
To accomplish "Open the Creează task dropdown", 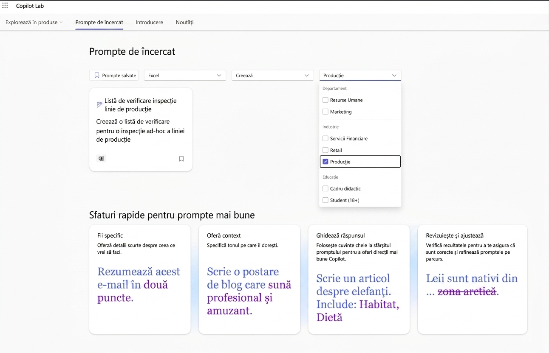I will point(272,76).
